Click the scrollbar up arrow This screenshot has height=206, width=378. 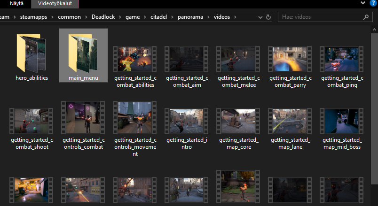[374, 30]
